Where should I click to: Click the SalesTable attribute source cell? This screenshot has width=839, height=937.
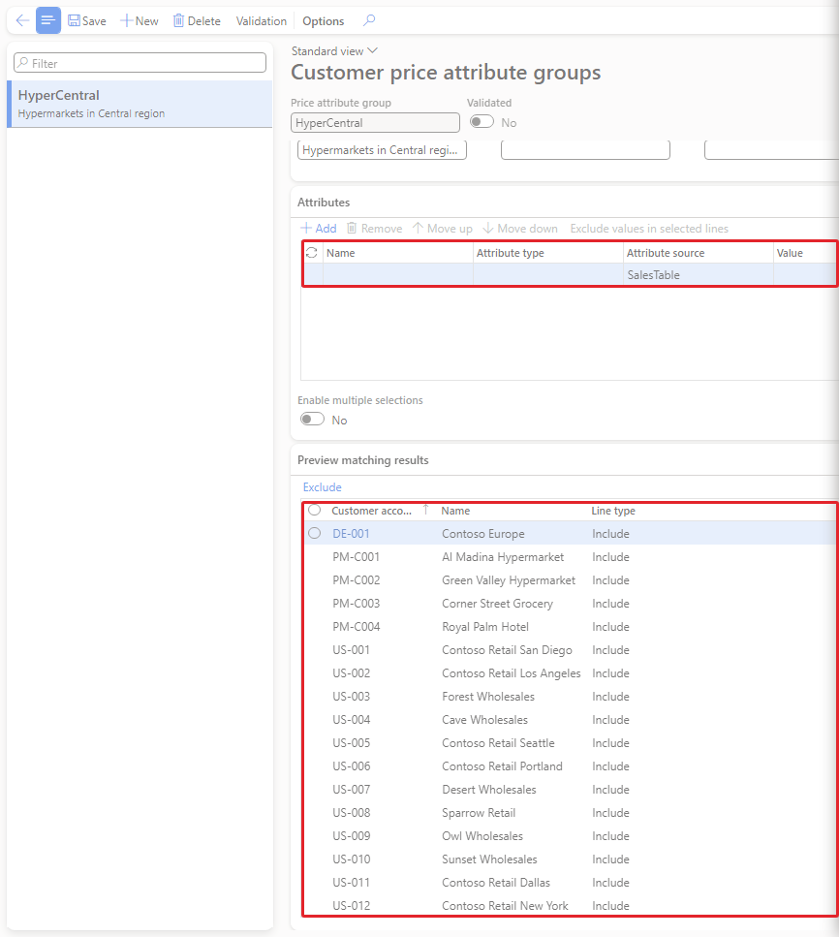point(698,275)
